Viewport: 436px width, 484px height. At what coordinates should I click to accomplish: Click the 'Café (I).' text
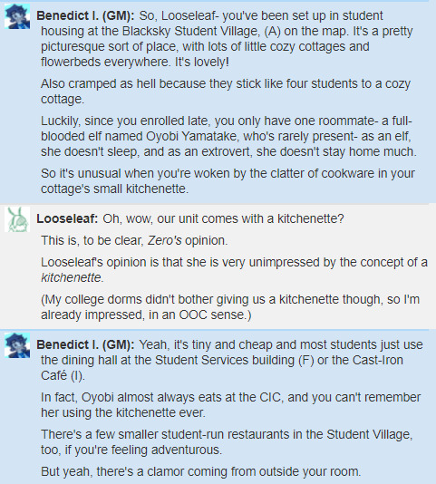point(63,375)
